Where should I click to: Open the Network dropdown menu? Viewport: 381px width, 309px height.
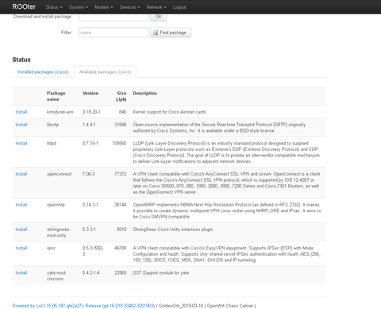pos(156,7)
